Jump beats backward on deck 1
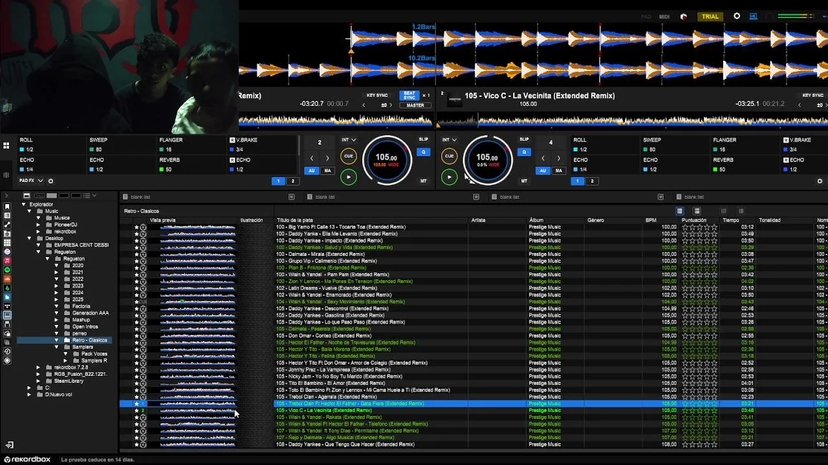 click(312, 158)
